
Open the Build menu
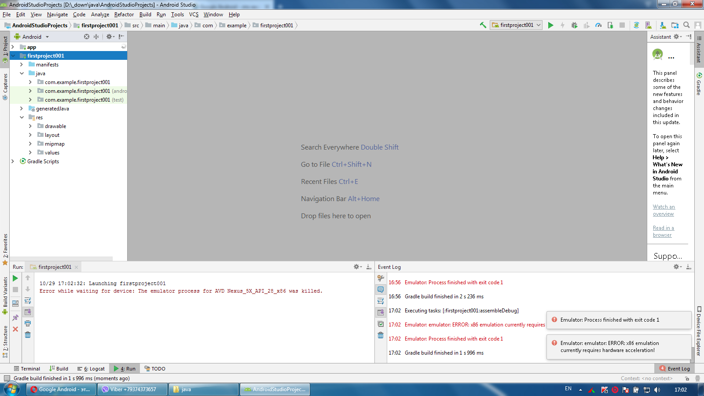[145, 14]
